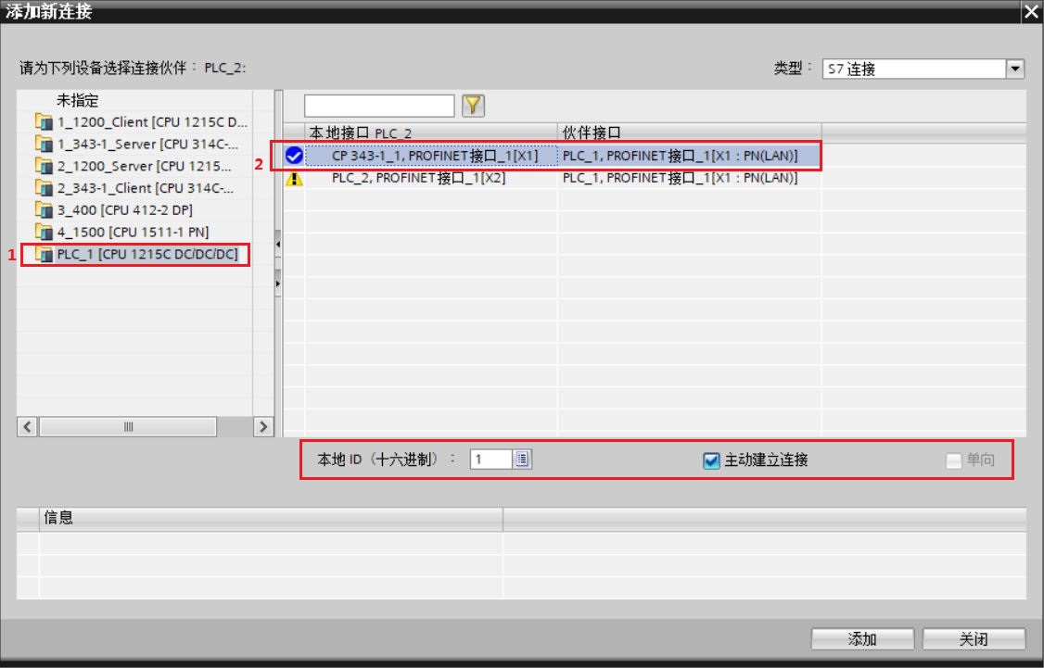Image resolution: width=1044 pixels, height=668 pixels.
Task: Collapse the left device panel arrow
Action: tap(277, 245)
